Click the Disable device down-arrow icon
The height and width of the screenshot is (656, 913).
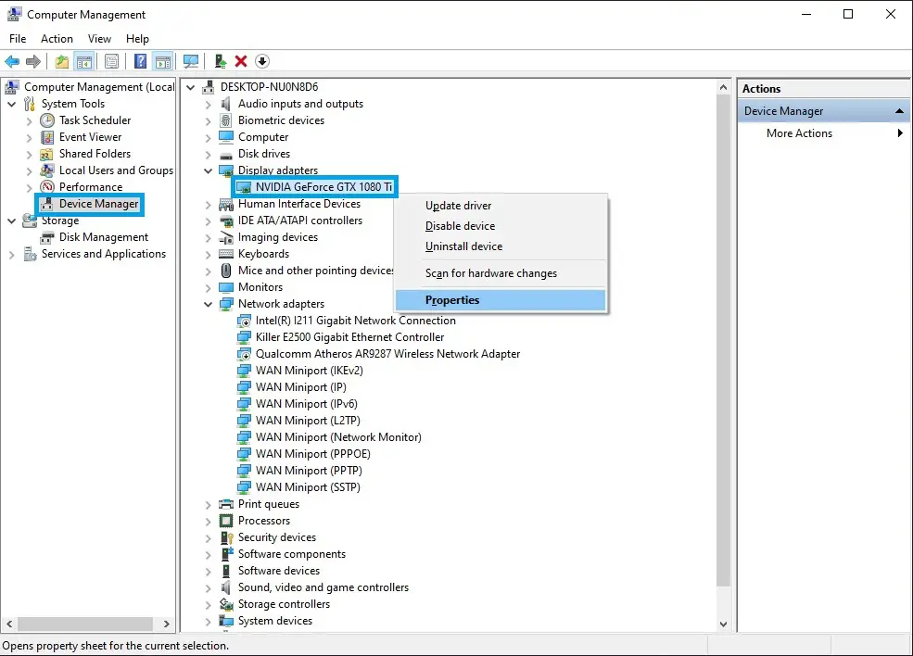pyautogui.click(x=262, y=61)
